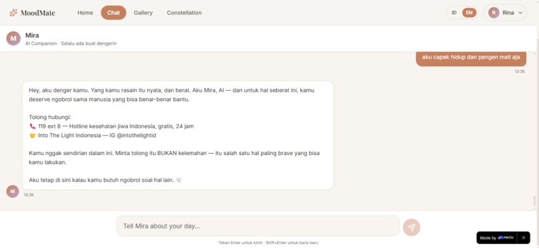Open the Constellation tab
This screenshot has width=539, height=248.
185,13
